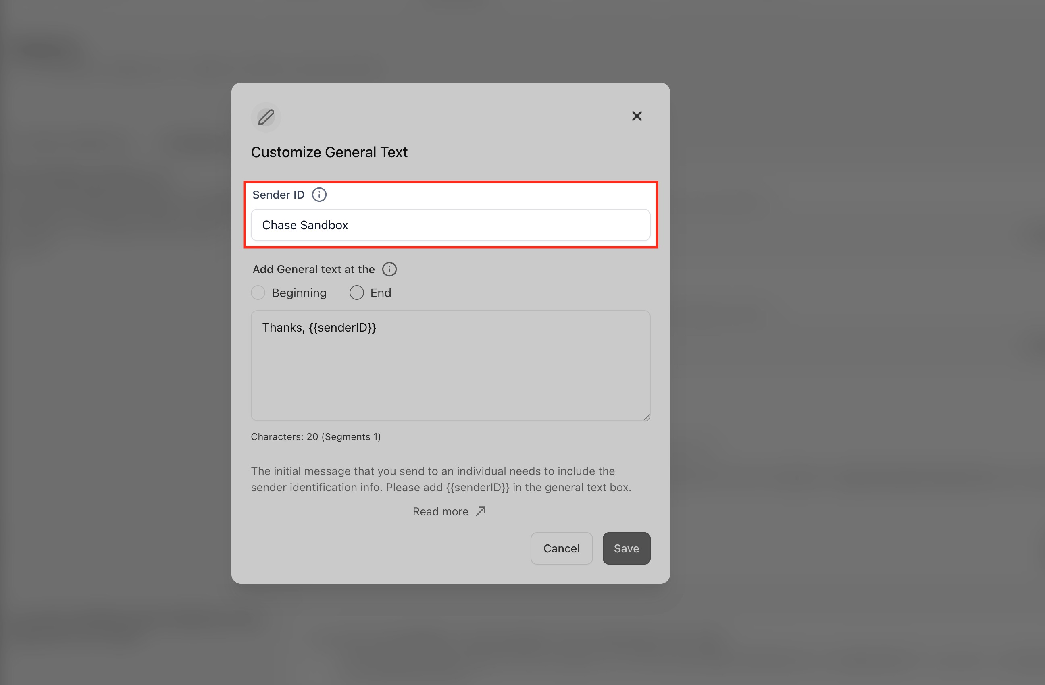Screen dimensions: 1045x685
Task: Select the End radio button
Action: coord(356,293)
